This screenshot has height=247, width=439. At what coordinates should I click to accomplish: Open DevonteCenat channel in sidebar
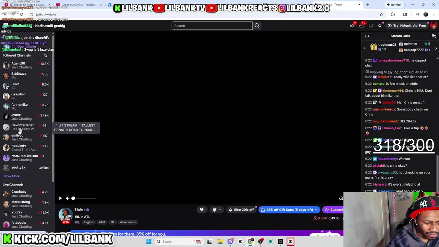(x=27, y=127)
